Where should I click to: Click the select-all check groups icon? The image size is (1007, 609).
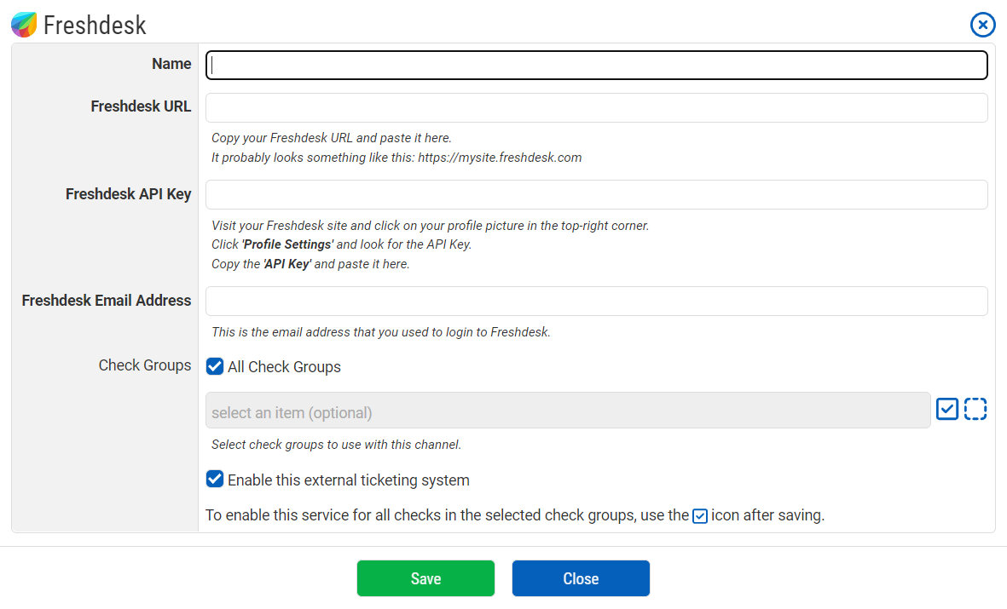(x=946, y=410)
